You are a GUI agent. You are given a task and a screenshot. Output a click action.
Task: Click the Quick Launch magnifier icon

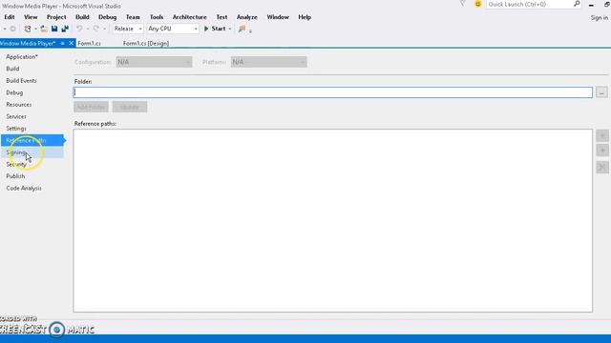click(x=577, y=4)
